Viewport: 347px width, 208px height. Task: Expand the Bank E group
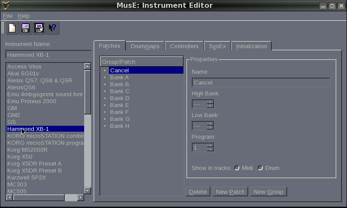(x=105, y=105)
